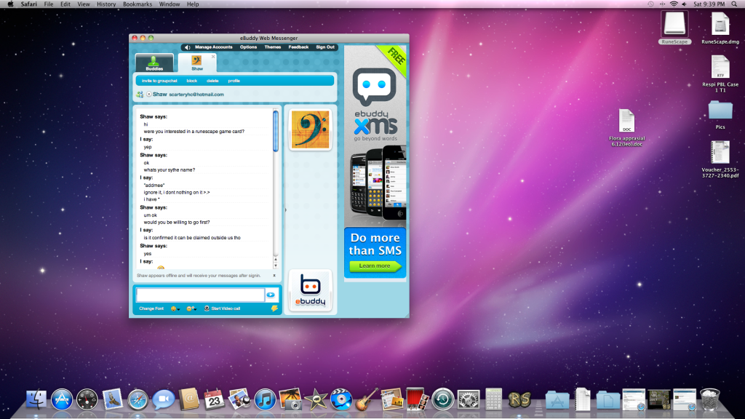Open the Window menu in the menu bar
The image size is (745, 419).
tap(169, 4)
